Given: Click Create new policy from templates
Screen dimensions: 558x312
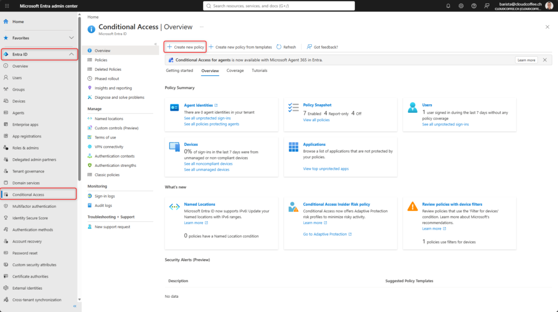Looking at the screenshot, I should coord(240,47).
